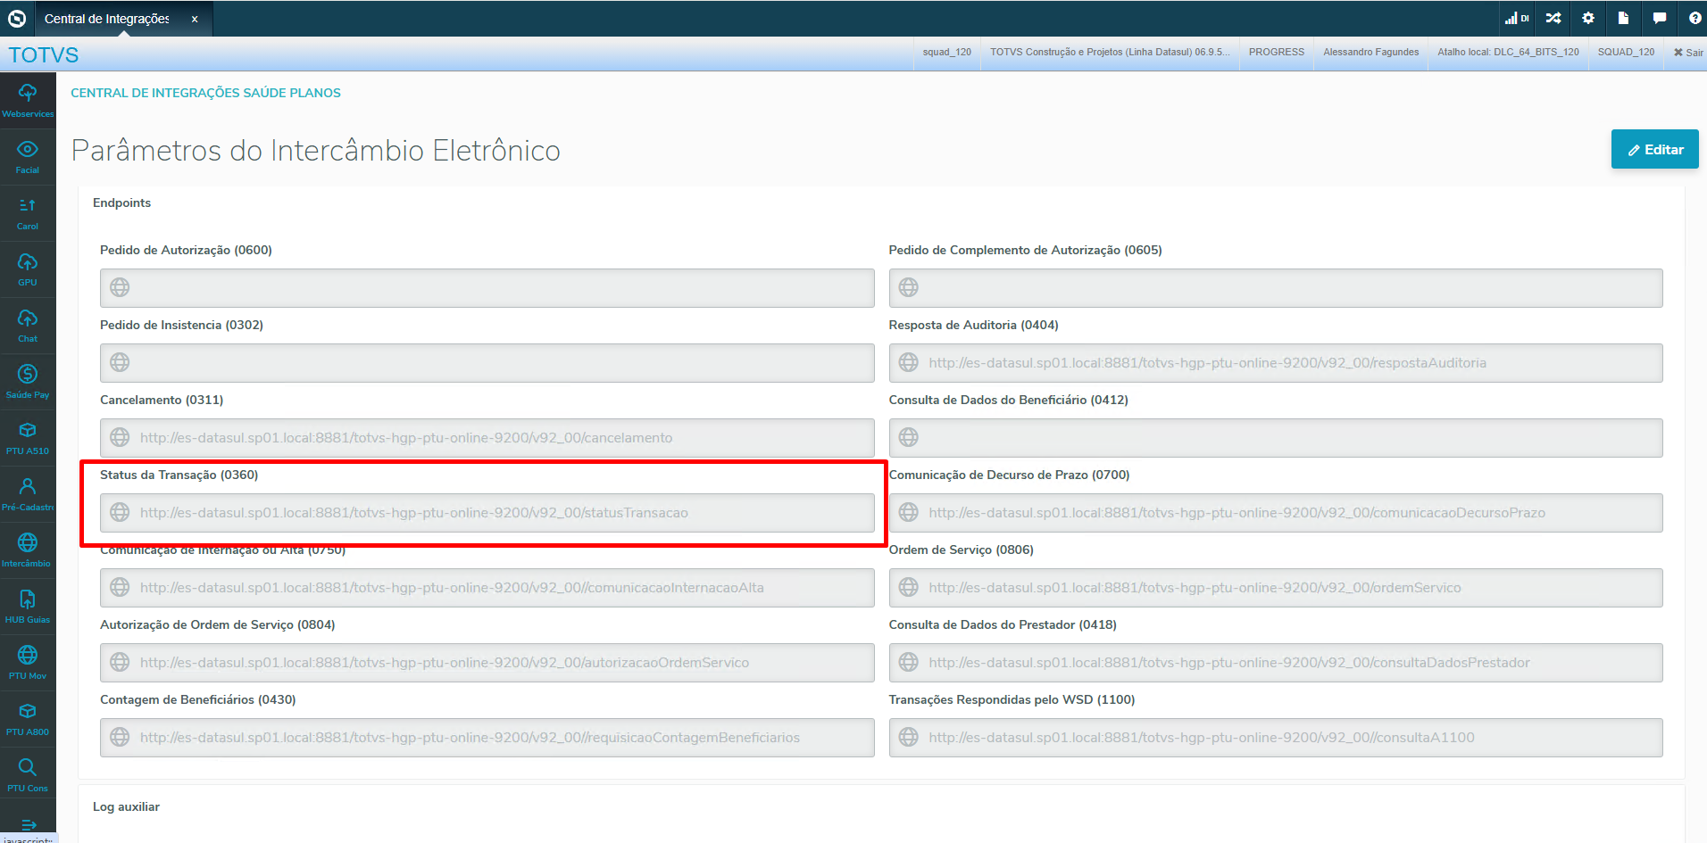Click the document icon in top bar
This screenshot has width=1707, height=843.
pyautogui.click(x=1623, y=18)
